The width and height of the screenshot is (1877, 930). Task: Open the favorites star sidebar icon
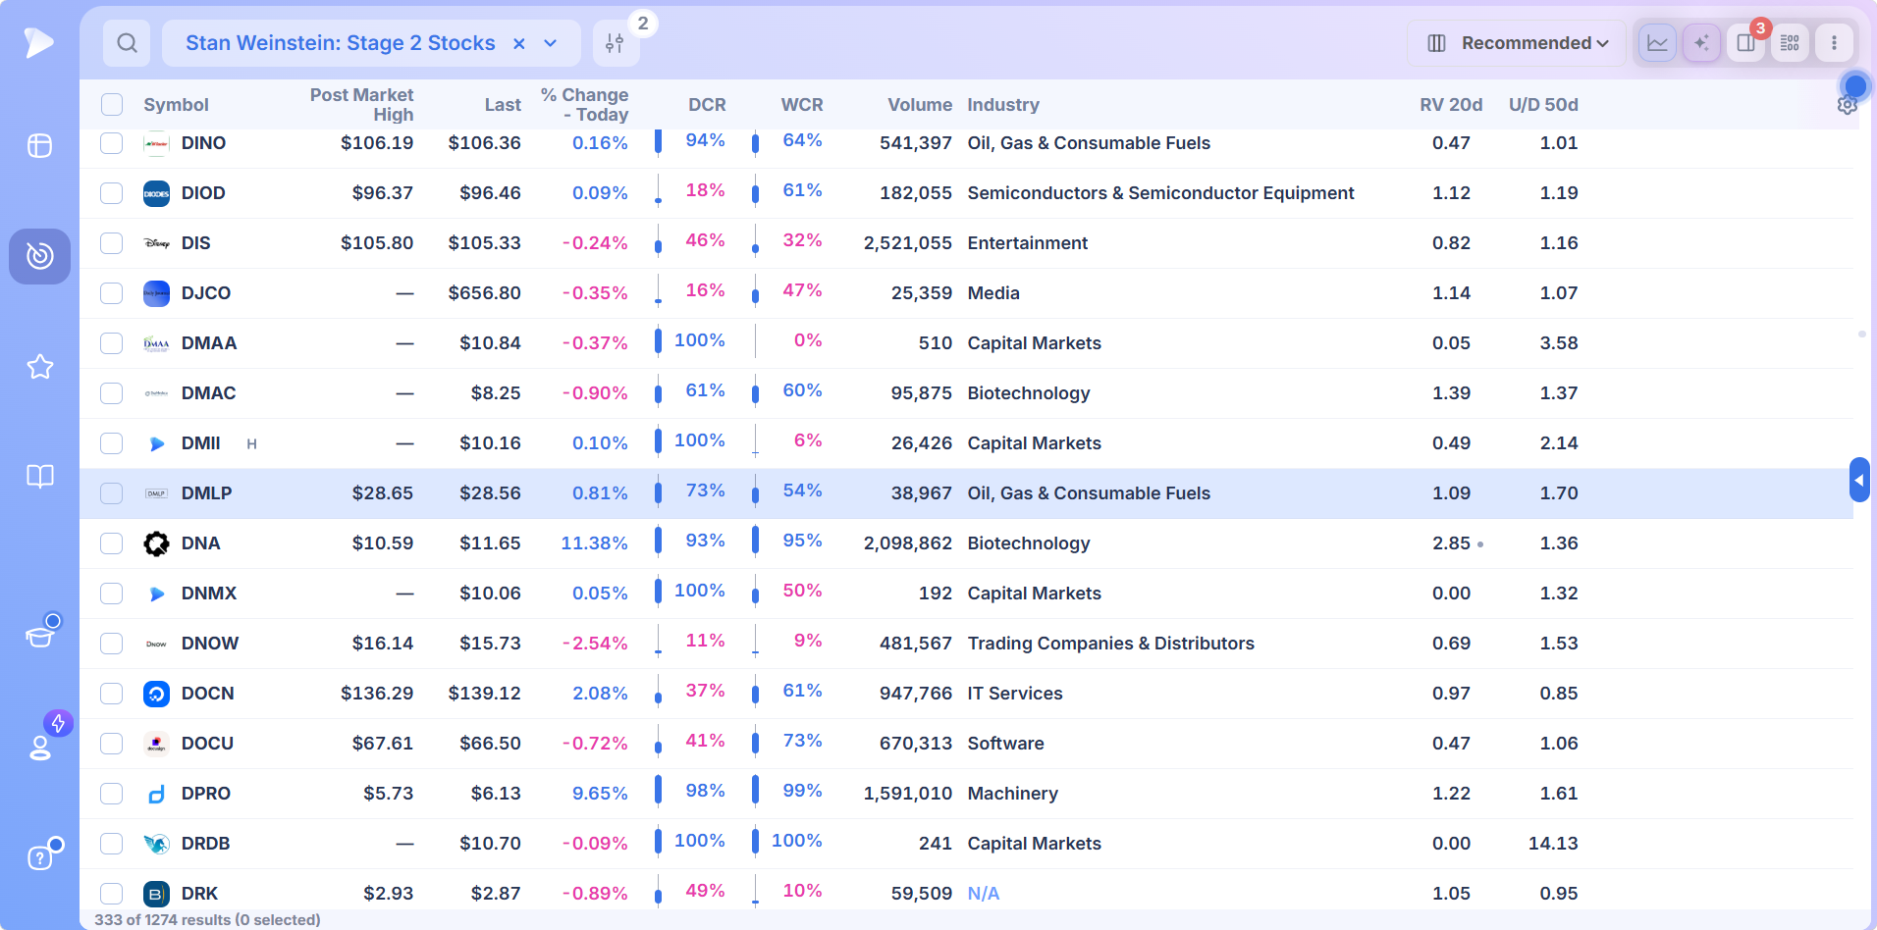[x=39, y=367]
